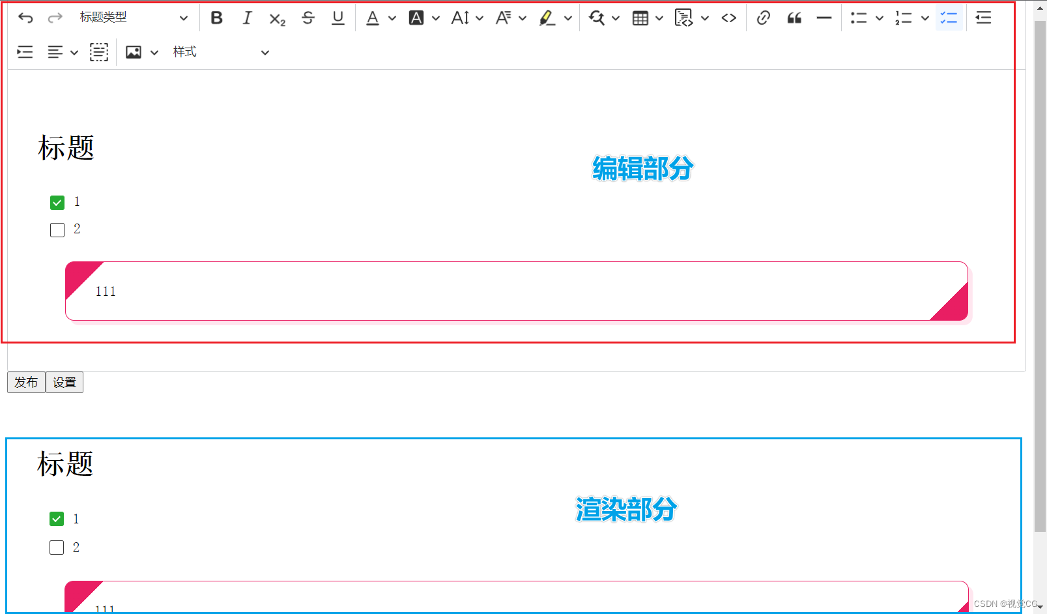Toggle italic formatting
This screenshot has height=614, width=1047.
[x=247, y=18]
